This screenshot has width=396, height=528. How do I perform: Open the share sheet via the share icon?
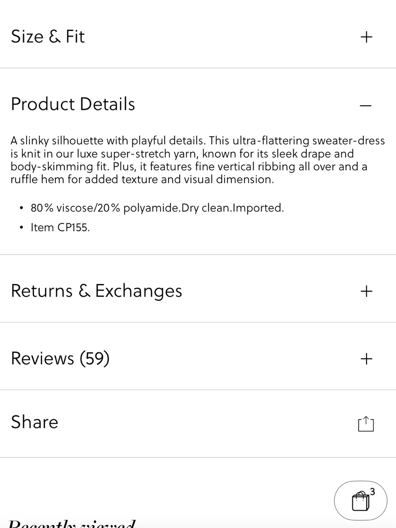[x=366, y=423]
